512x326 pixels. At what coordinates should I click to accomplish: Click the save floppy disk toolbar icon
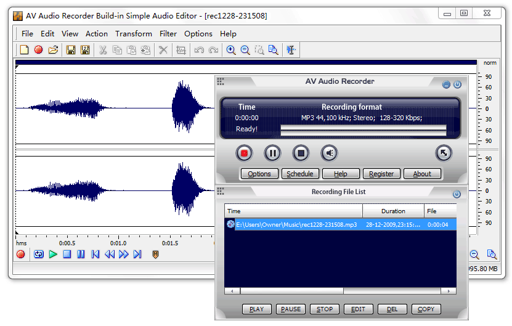click(71, 50)
